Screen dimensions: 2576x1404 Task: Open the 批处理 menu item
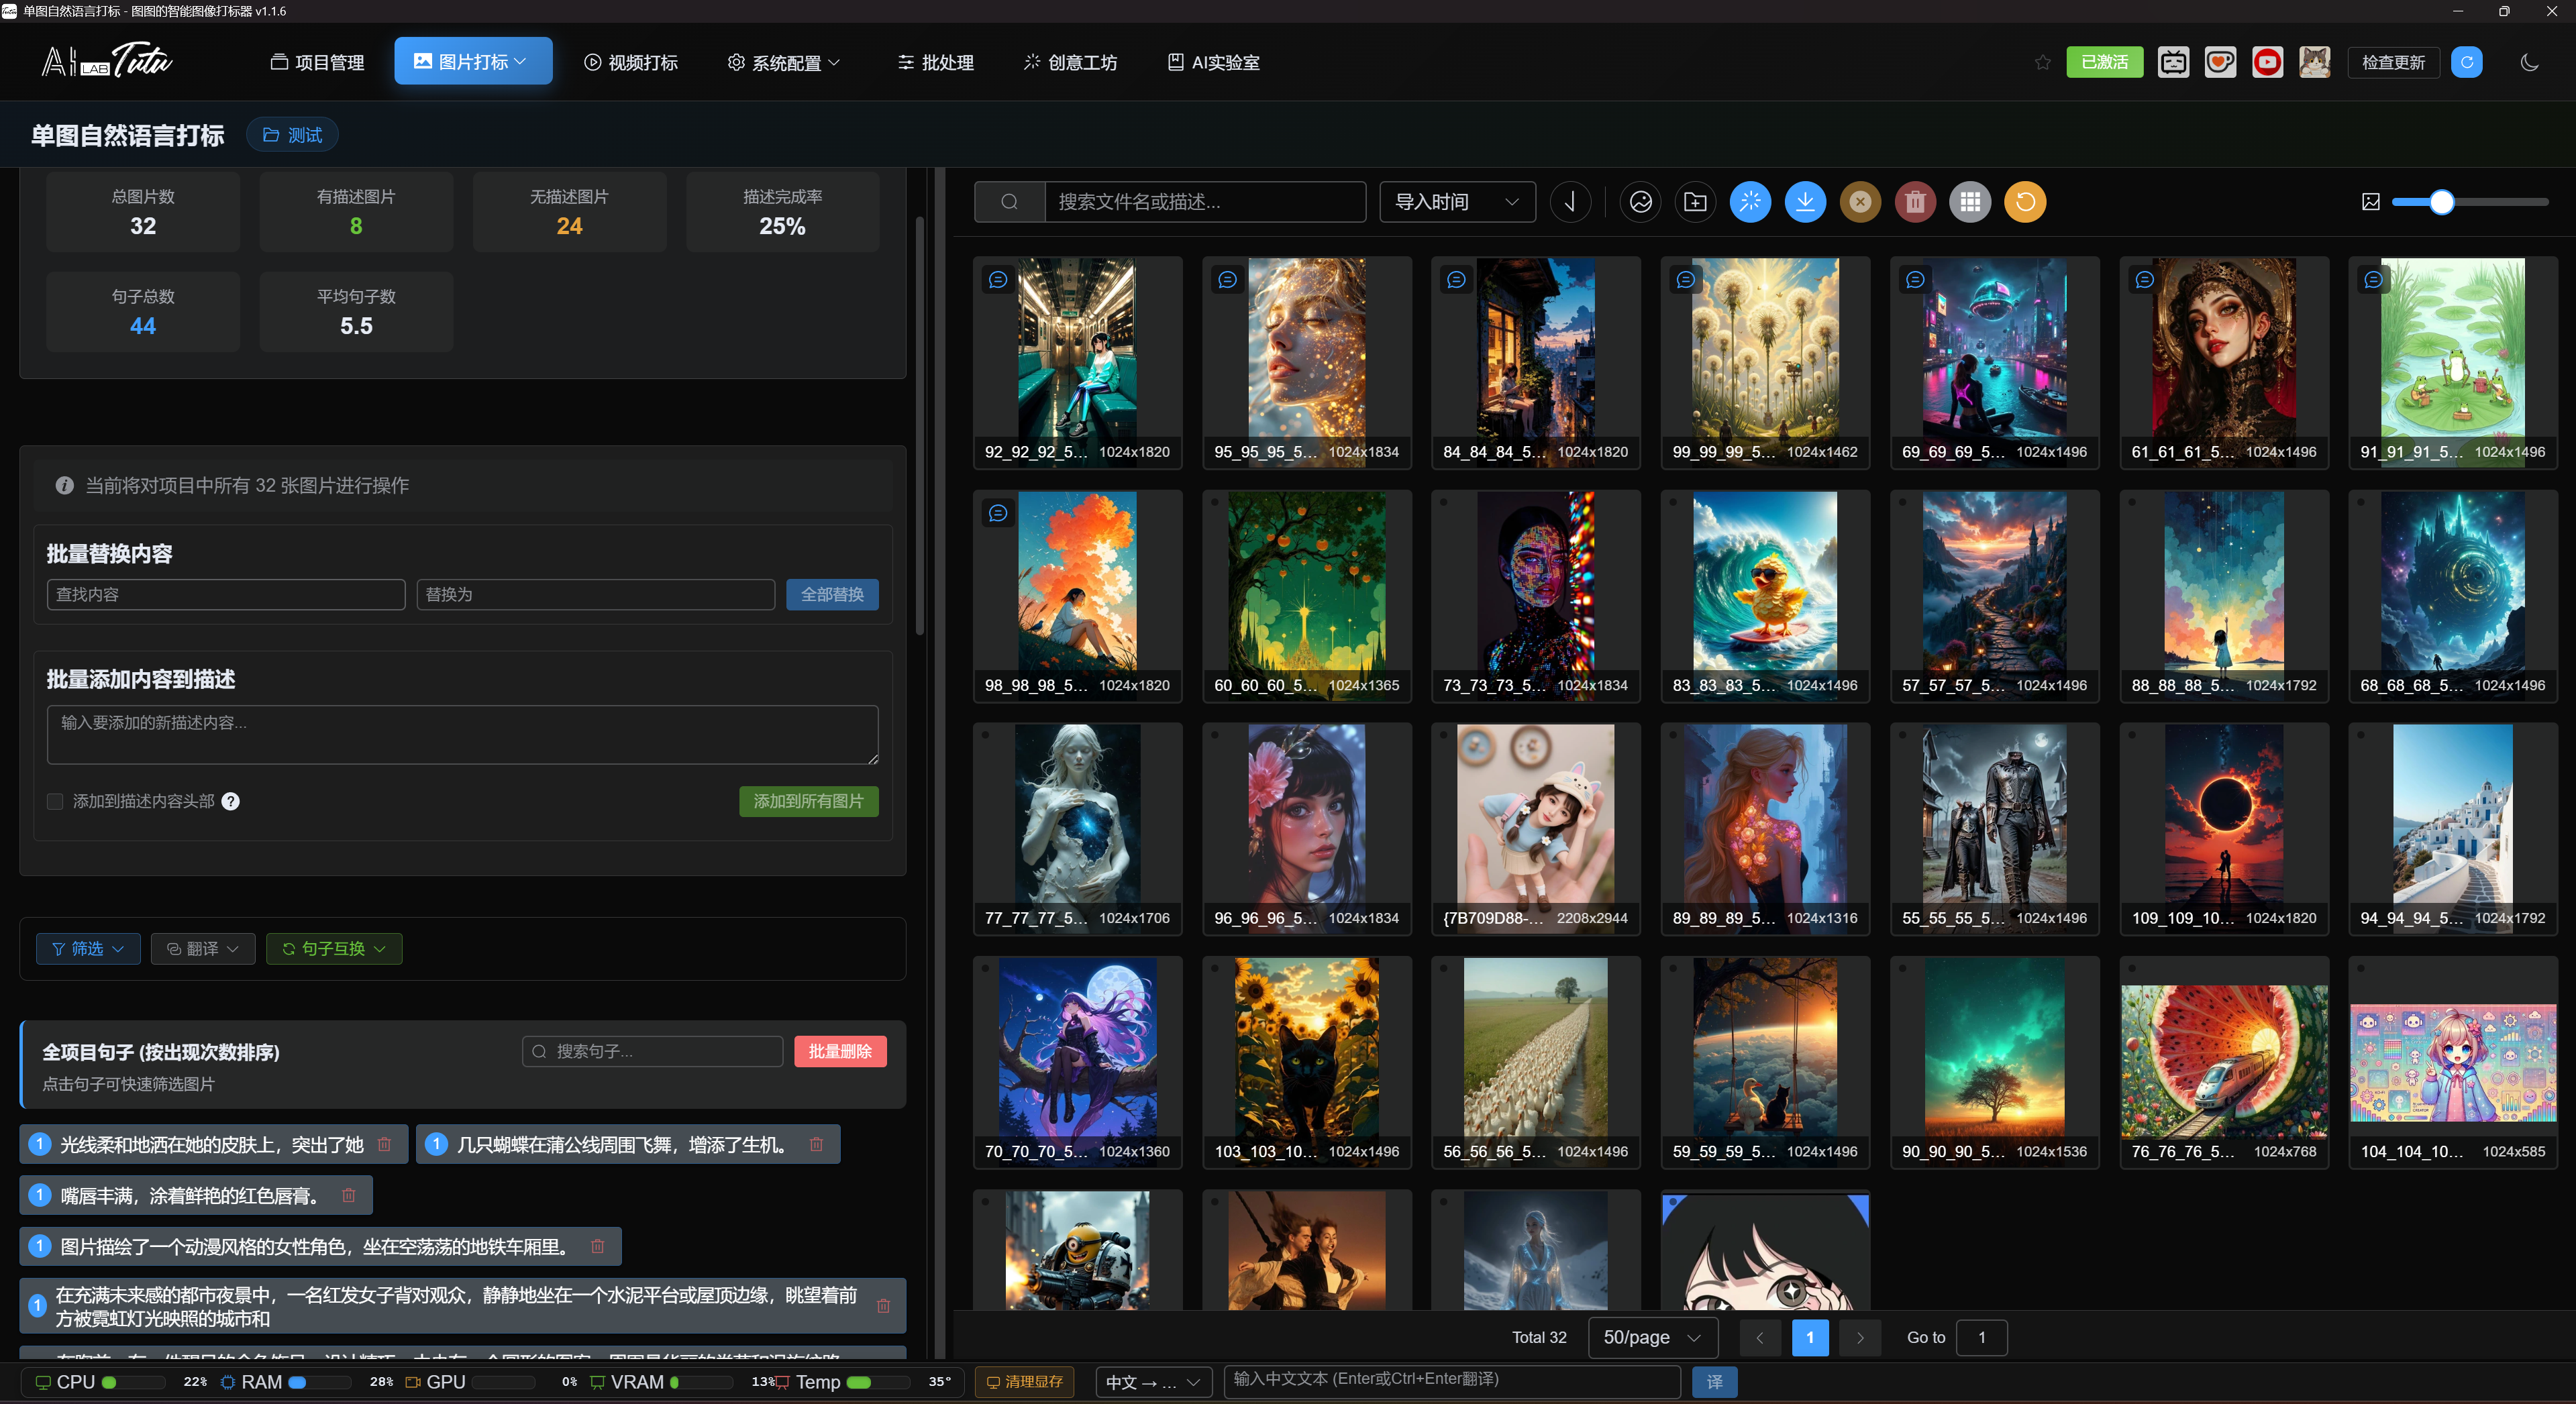pyautogui.click(x=935, y=62)
